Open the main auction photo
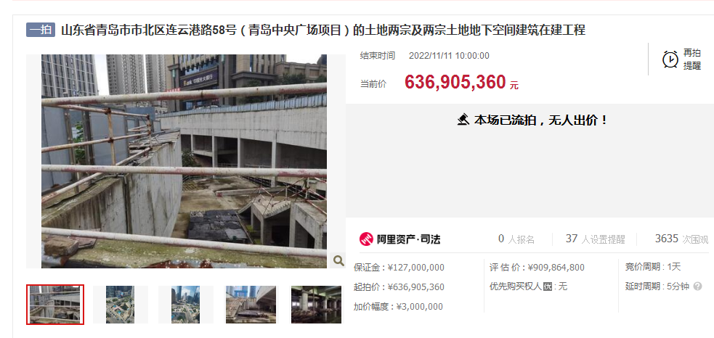 [x=184, y=162]
